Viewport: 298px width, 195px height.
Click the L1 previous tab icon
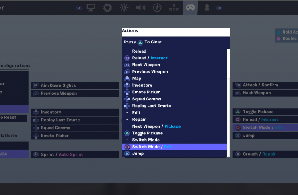coord(79,8)
